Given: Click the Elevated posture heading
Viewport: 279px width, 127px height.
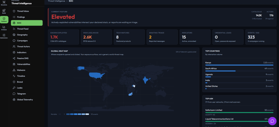Looking at the screenshot, I should click(63, 17).
